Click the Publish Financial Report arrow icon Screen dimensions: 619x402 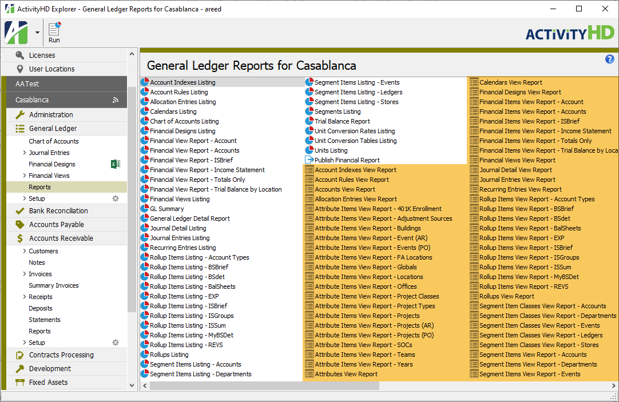click(309, 160)
